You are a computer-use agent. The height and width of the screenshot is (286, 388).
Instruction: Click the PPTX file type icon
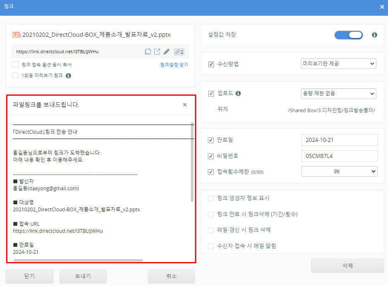pos(17,35)
